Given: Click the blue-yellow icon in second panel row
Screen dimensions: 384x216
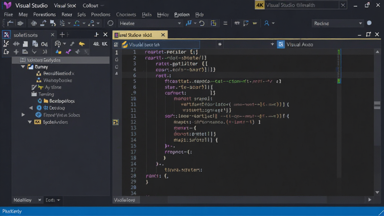Looking at the screenshot, I should pyautogui.click(x=58, y=52).
